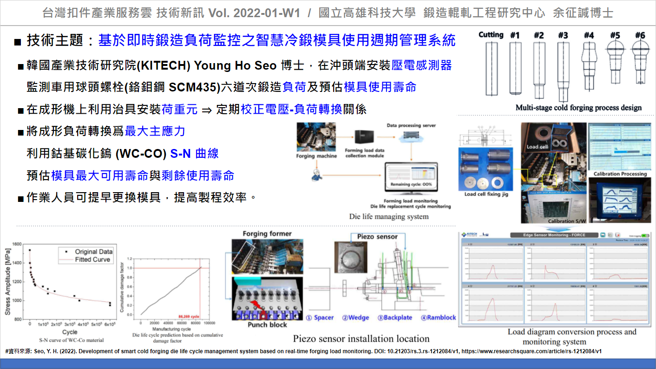Click the blue '校正電壓-負荷轉換' text

click(291, 110)
